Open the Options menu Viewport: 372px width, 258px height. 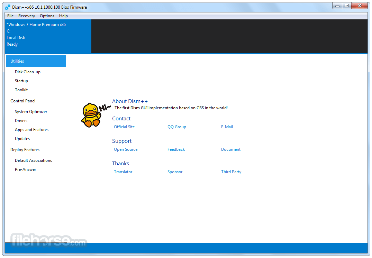click(x=47, y=16)
